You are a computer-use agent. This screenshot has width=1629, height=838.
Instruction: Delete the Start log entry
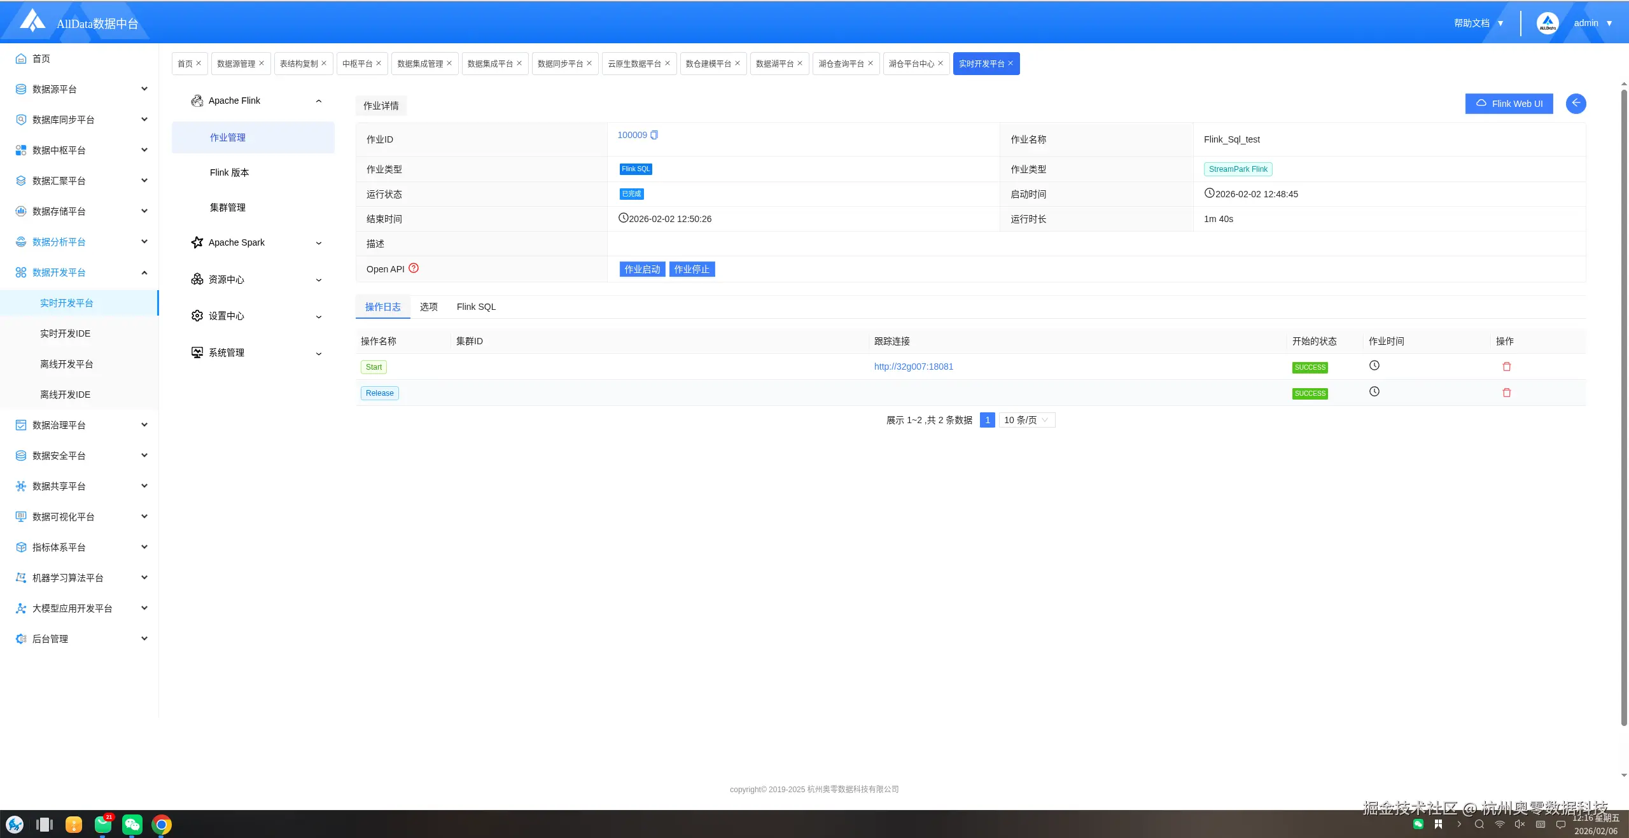point(1506,367)
